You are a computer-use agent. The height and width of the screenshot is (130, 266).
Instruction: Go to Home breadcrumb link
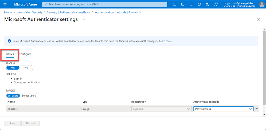[8, 12]
